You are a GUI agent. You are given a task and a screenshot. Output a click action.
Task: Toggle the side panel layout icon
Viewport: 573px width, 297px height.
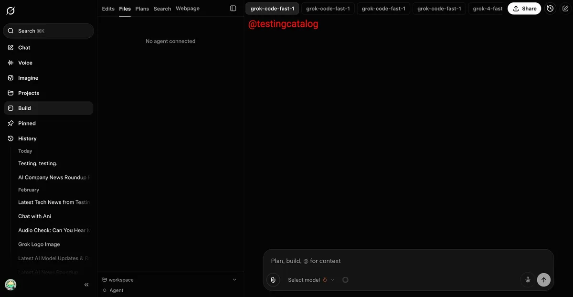233,8
